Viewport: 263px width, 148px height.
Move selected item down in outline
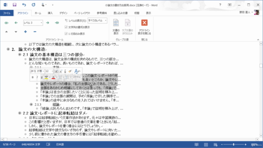tap(16, 32)
